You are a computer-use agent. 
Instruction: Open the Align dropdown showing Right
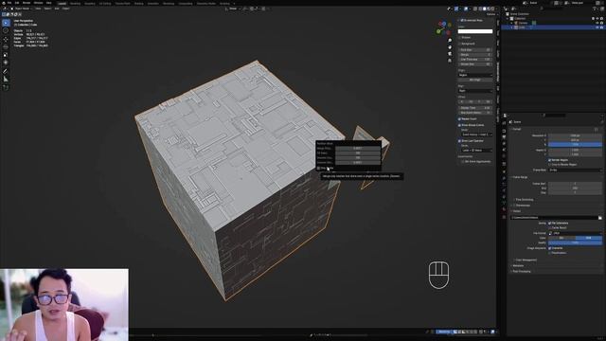pyautogui.click(x=475, y=91)
